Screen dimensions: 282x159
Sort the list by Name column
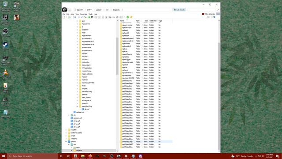click(122, 21)
